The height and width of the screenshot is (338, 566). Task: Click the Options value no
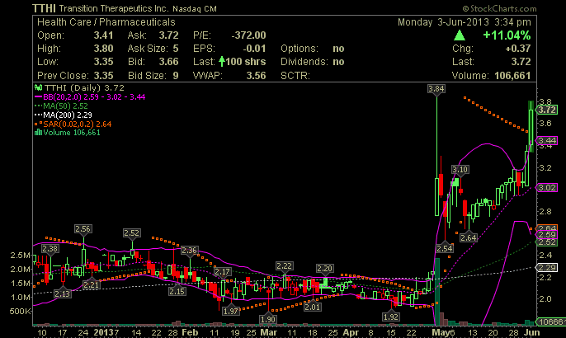[338, 49]
